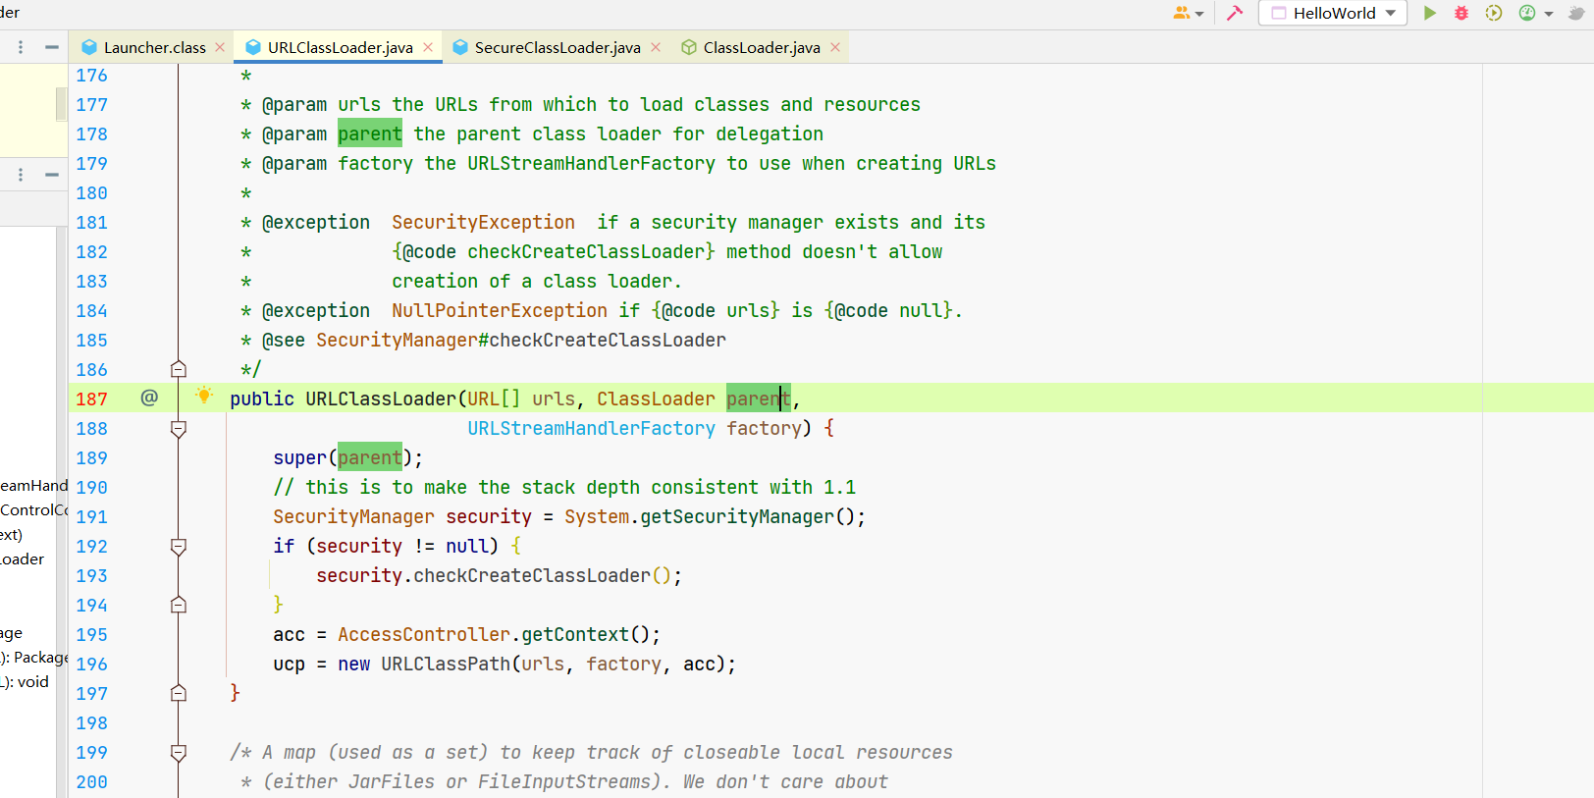Click 'URLStreamHandlerFactory' type on line 188
This screenshot has width=1594, height=798.
tap(592, 428)
